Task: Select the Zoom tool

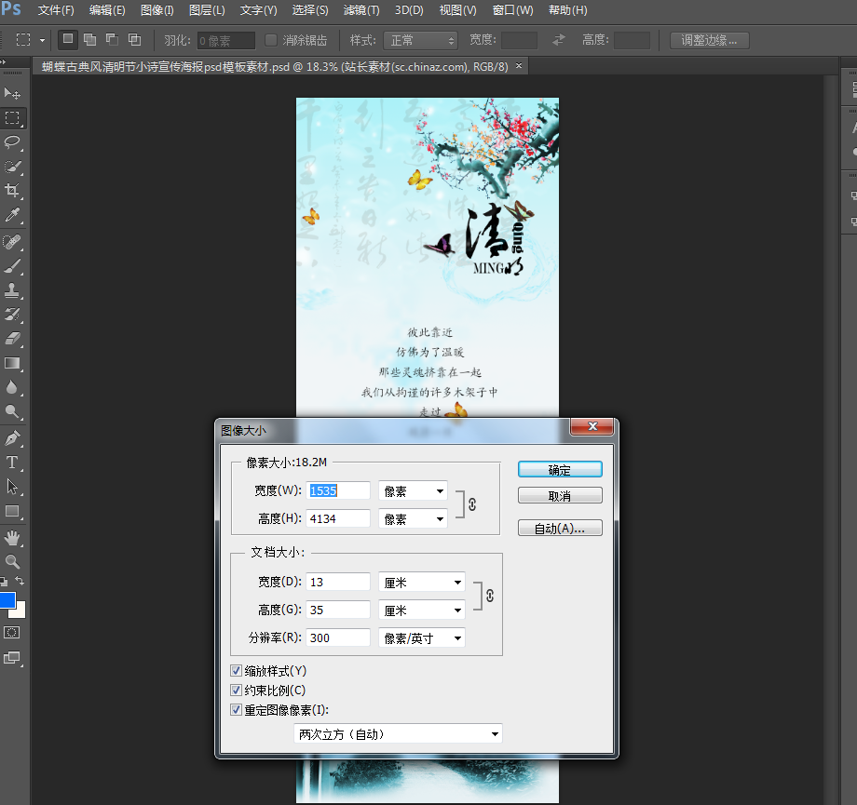Action: (x=12, y=561)
